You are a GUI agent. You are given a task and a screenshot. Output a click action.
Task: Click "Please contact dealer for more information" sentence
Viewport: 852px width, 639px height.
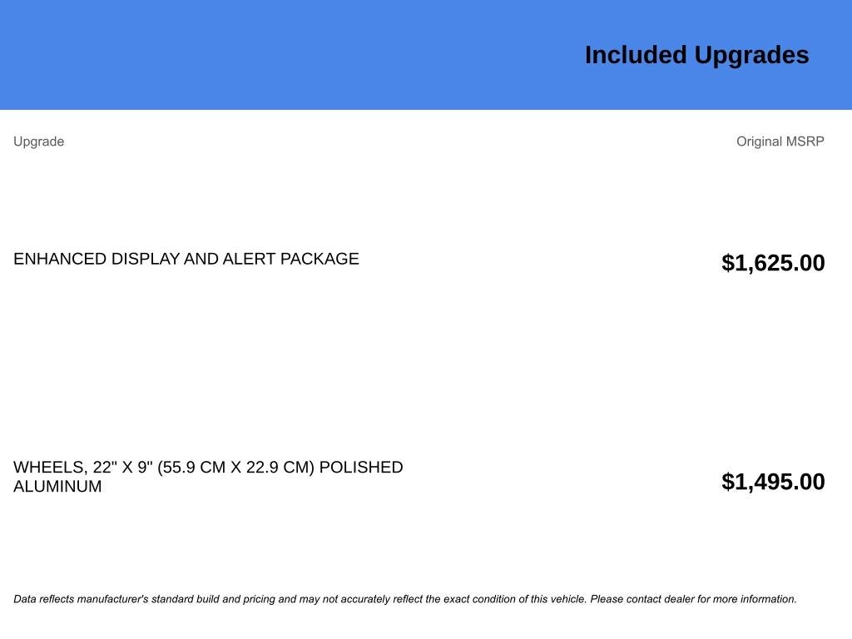[x=693, y=599]
